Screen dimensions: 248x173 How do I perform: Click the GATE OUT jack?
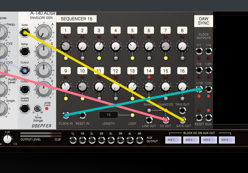click(182, 120)
